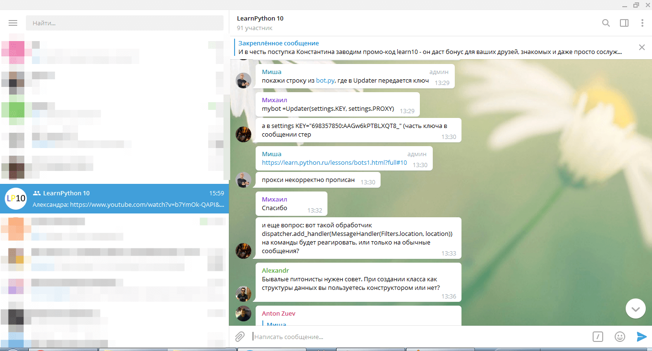Click the 13:29 timestamp on Миша's message

tap(442, 83)
